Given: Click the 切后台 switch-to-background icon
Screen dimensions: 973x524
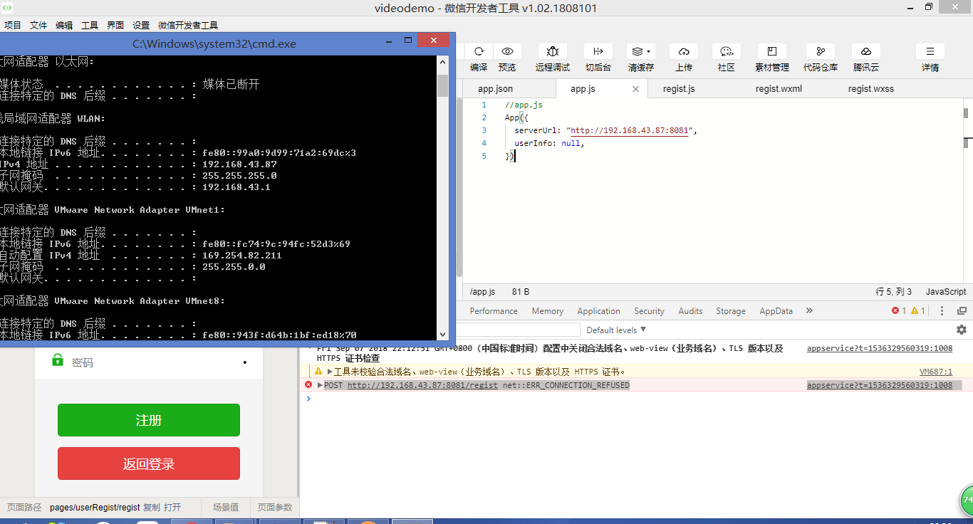Looking at the screenshot, I should point(598,51).
